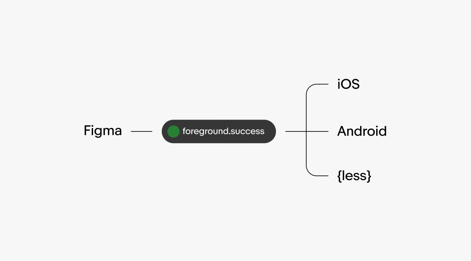Click the bracket's vertical line between Android and {less}

pos(307,152)
